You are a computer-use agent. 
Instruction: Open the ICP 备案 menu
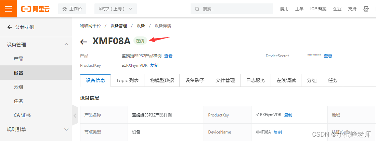point(318,9)
